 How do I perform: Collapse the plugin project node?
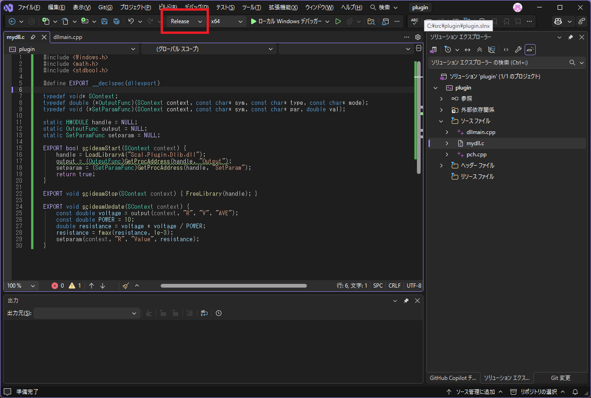point(435,88)
